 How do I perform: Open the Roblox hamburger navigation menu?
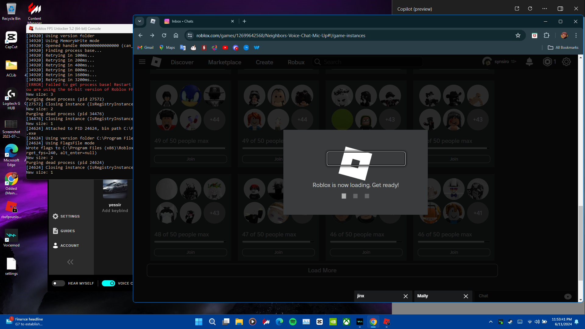coord(142,62)
